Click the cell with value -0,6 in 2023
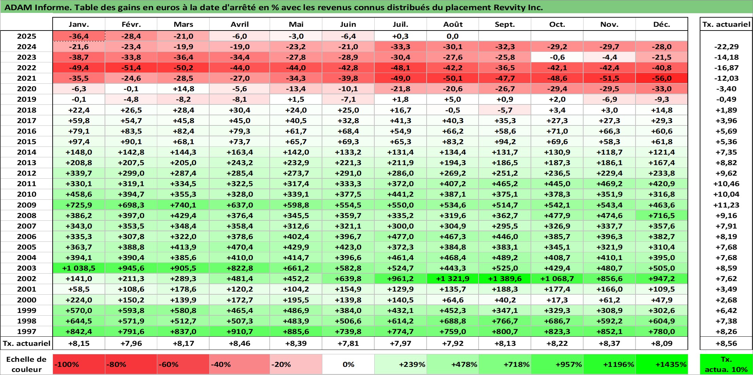The image size is (753, 375). (557, 57)
